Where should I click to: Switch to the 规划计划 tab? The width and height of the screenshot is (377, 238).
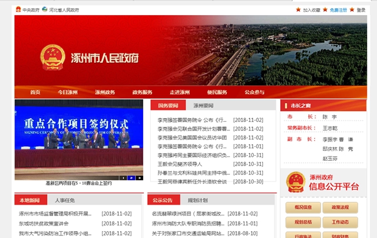[x=198, y=200]
